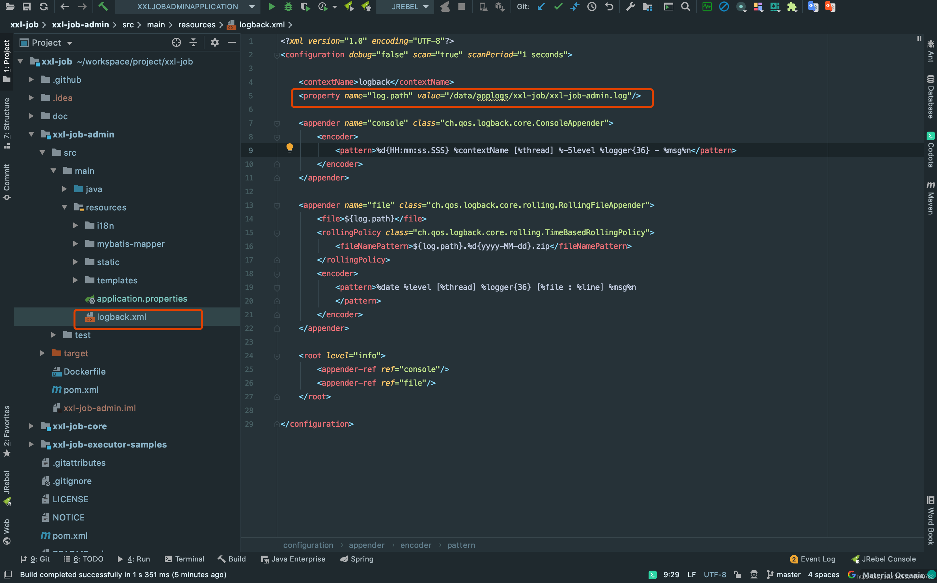
Task: Click the Save All toolbar icon
Action: 27,7
